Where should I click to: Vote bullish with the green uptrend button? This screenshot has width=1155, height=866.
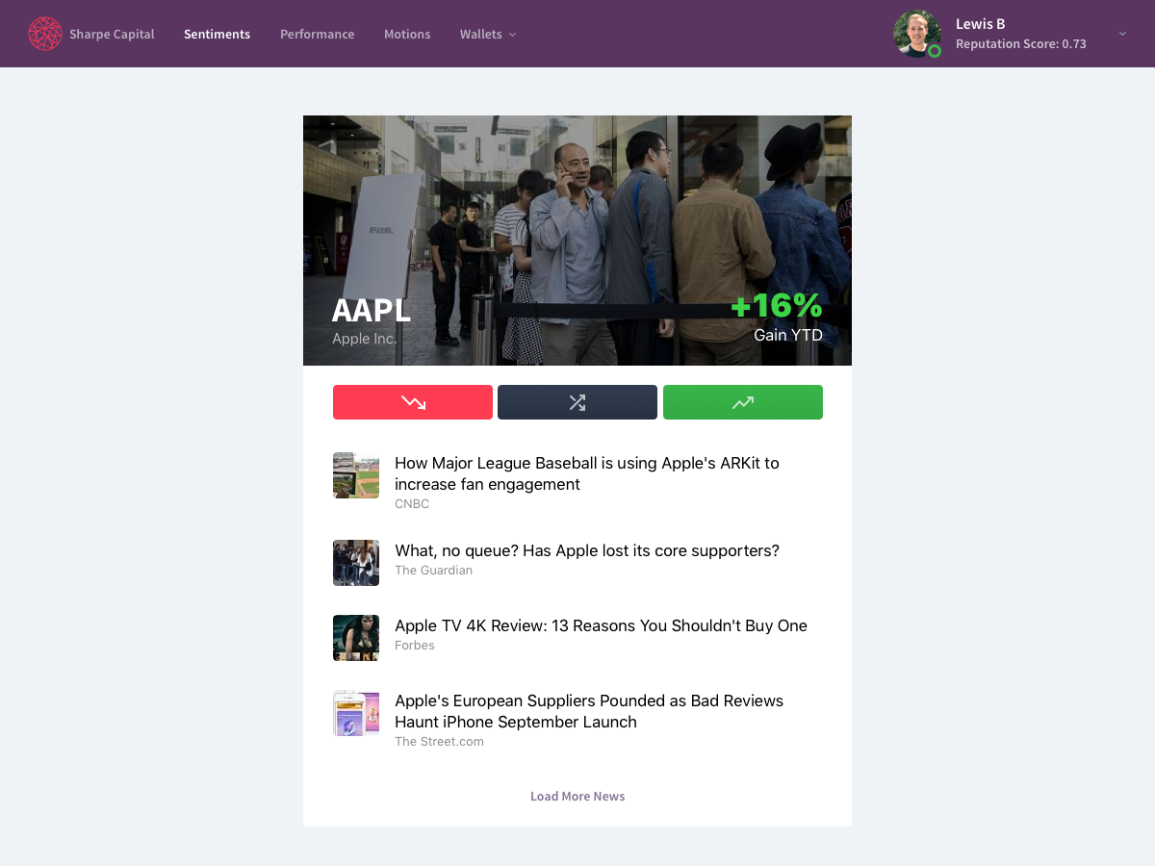coord(743,402)
